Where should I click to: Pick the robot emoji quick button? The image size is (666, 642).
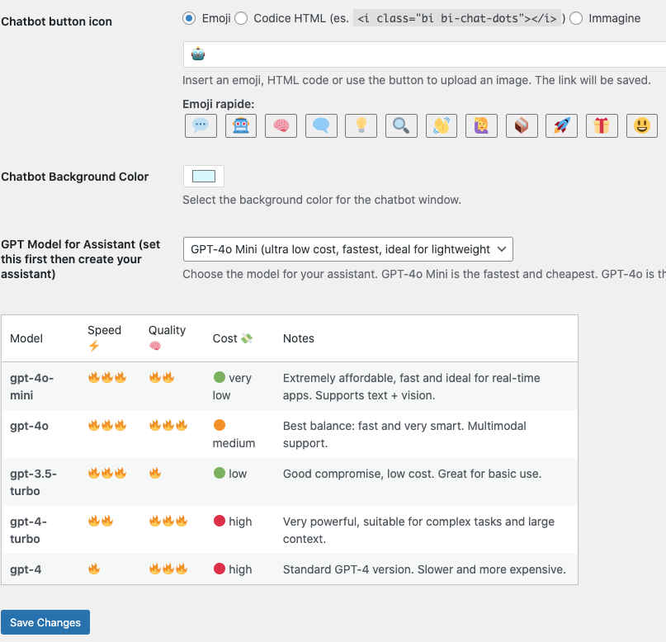[241, 125]
